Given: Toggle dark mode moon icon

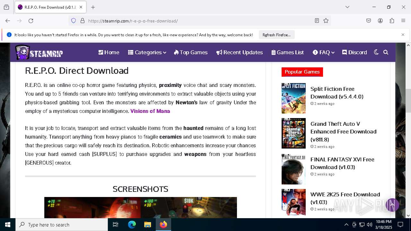Looking at the screenshot, I should tap(376, 52).
